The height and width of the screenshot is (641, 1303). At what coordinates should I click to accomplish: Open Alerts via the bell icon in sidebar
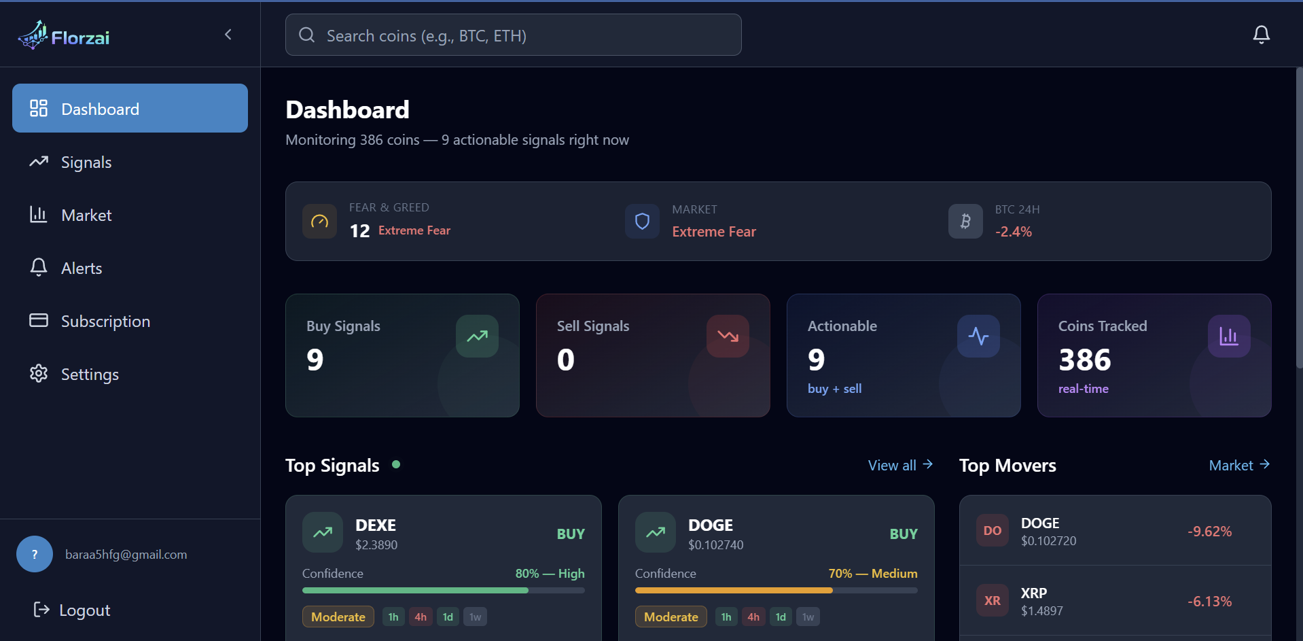coord(39,268)
